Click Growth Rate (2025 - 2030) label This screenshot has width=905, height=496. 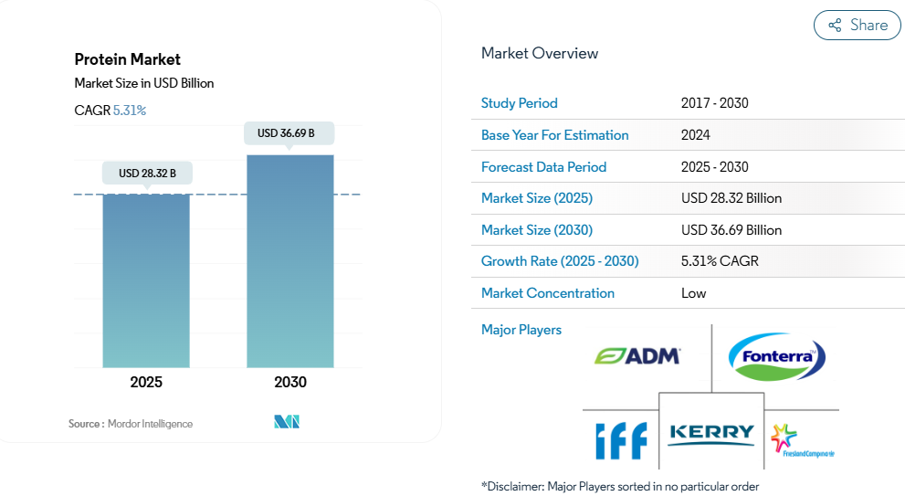click(x=560, y=261)
